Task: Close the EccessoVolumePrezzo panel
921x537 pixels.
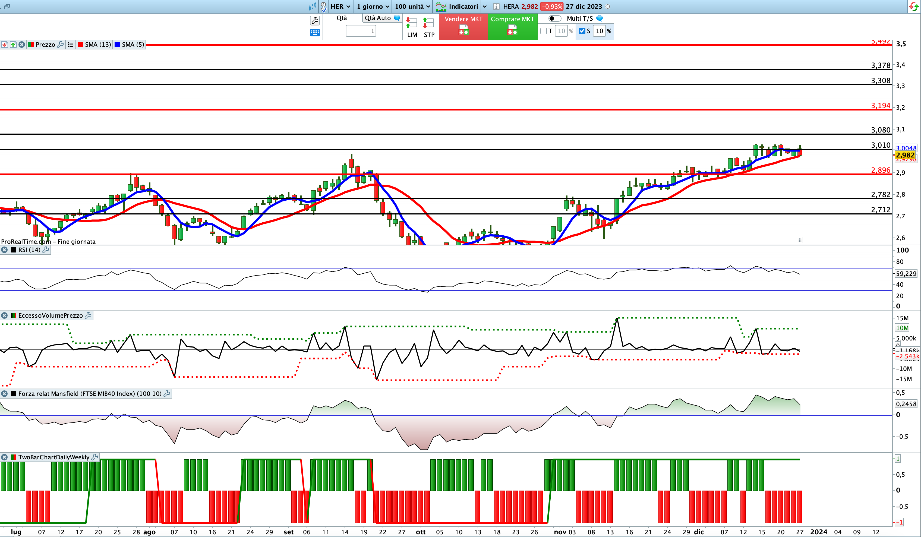Action: pos(4,315)
